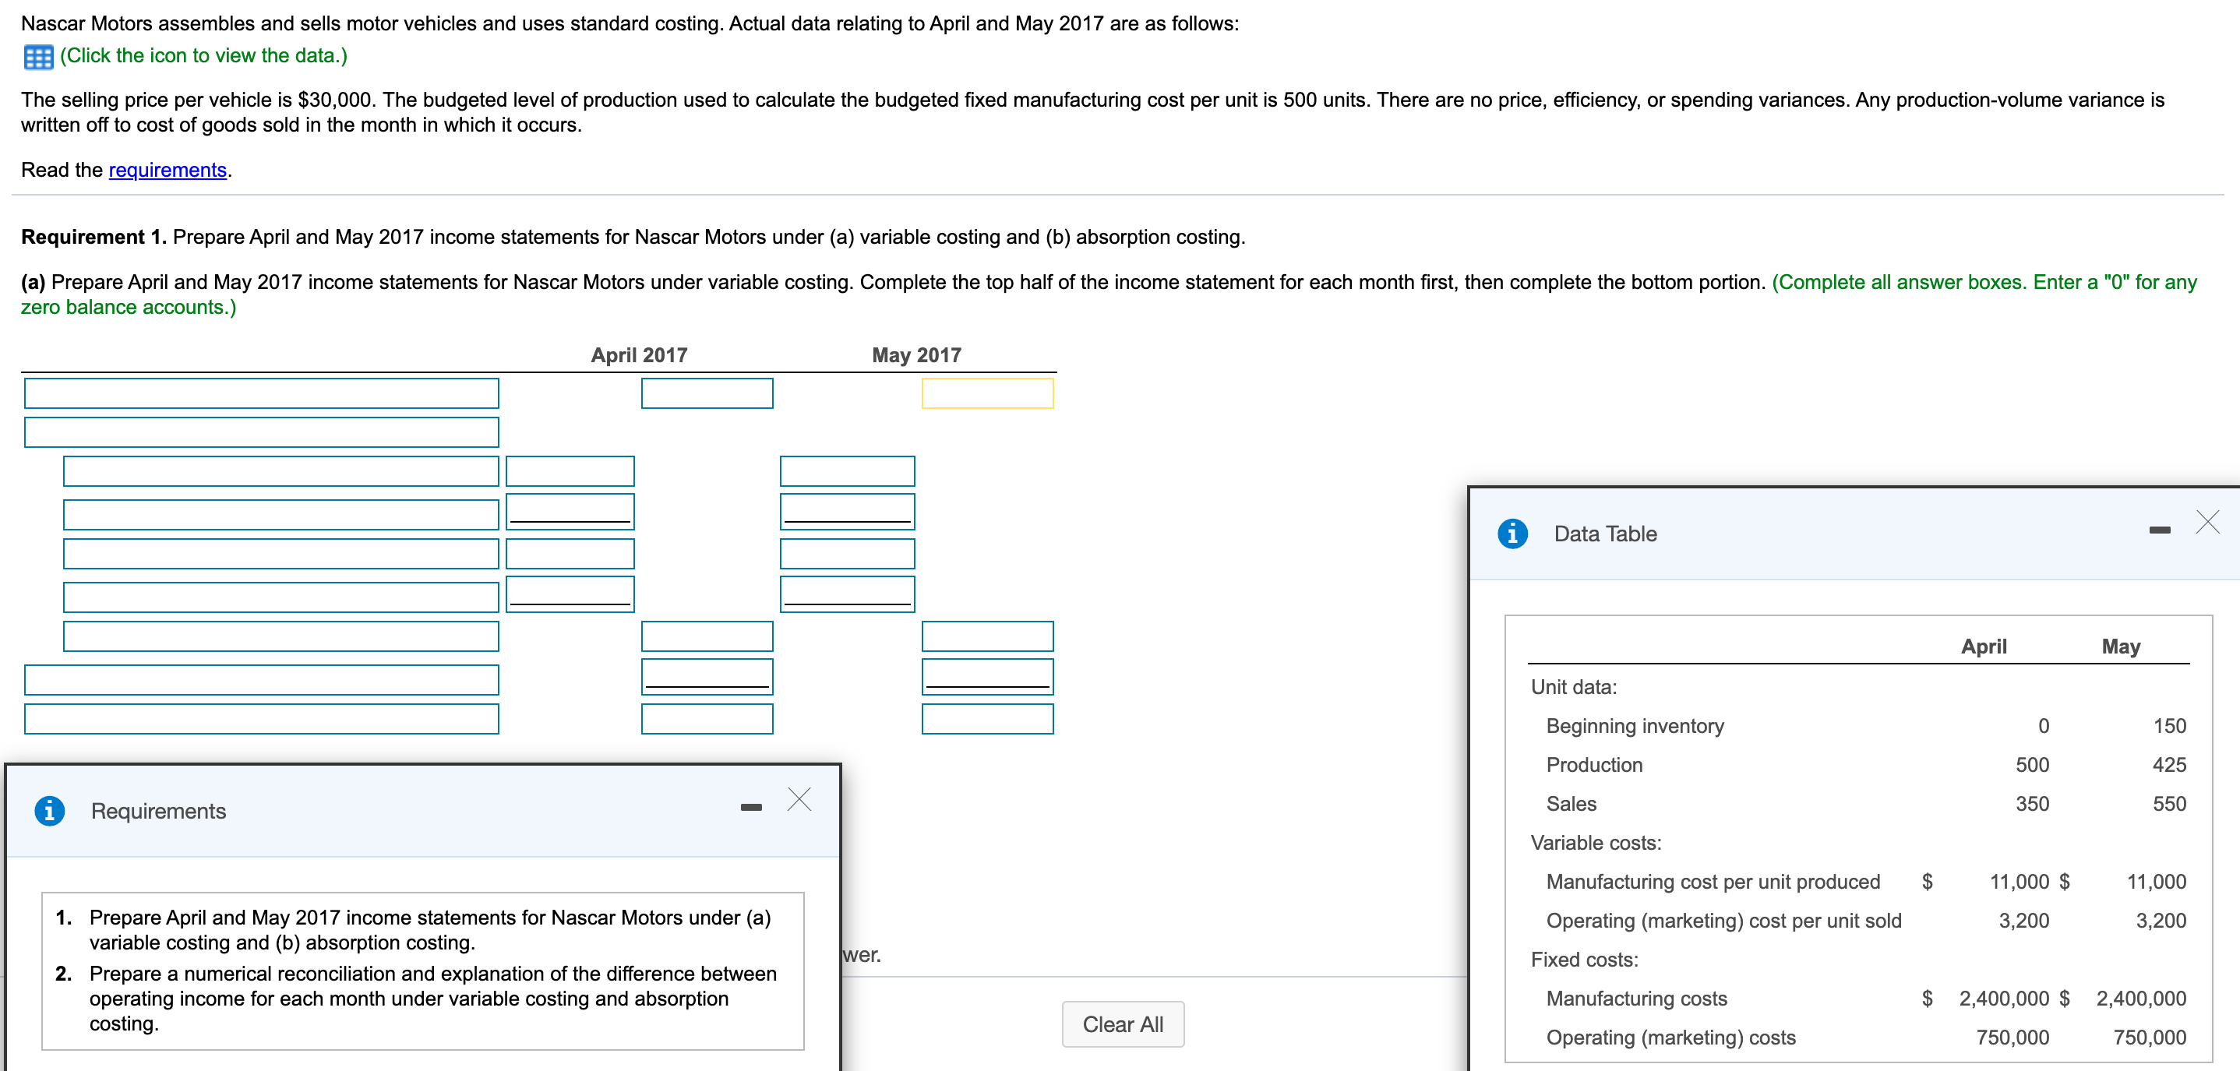Viewport: 2240px width, 1071px height.
Task: Select the second row label input box
Action: coord(261,432)
